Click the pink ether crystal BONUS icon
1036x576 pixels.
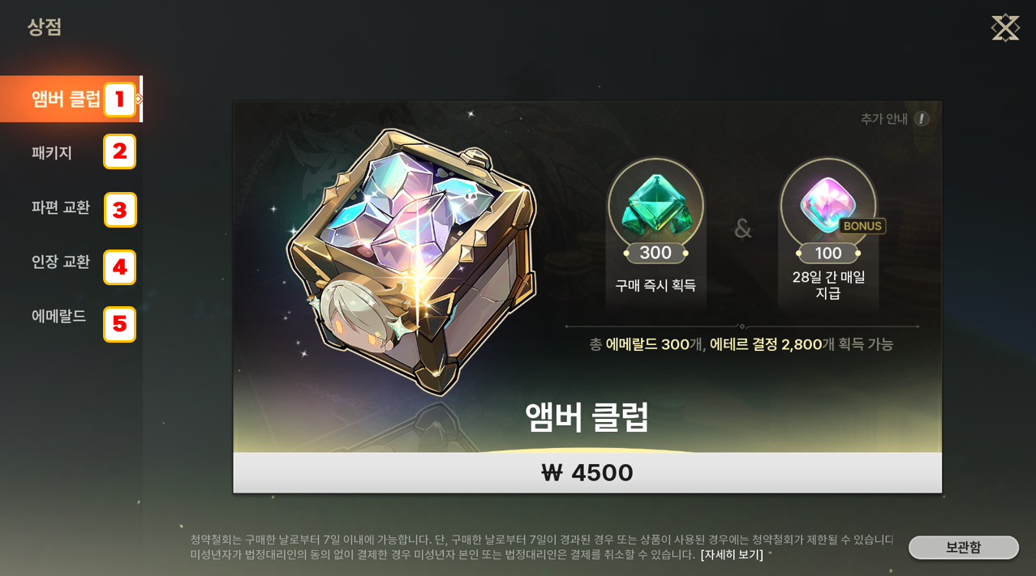(828, 205)
